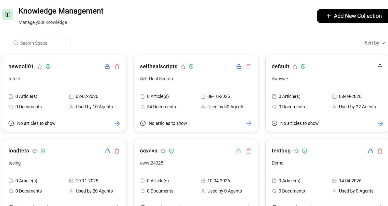The width and height of the screenshot is (388, 206).
Task: Click '54 Documents' on selfhealscripts card
Action: point(162,107)
